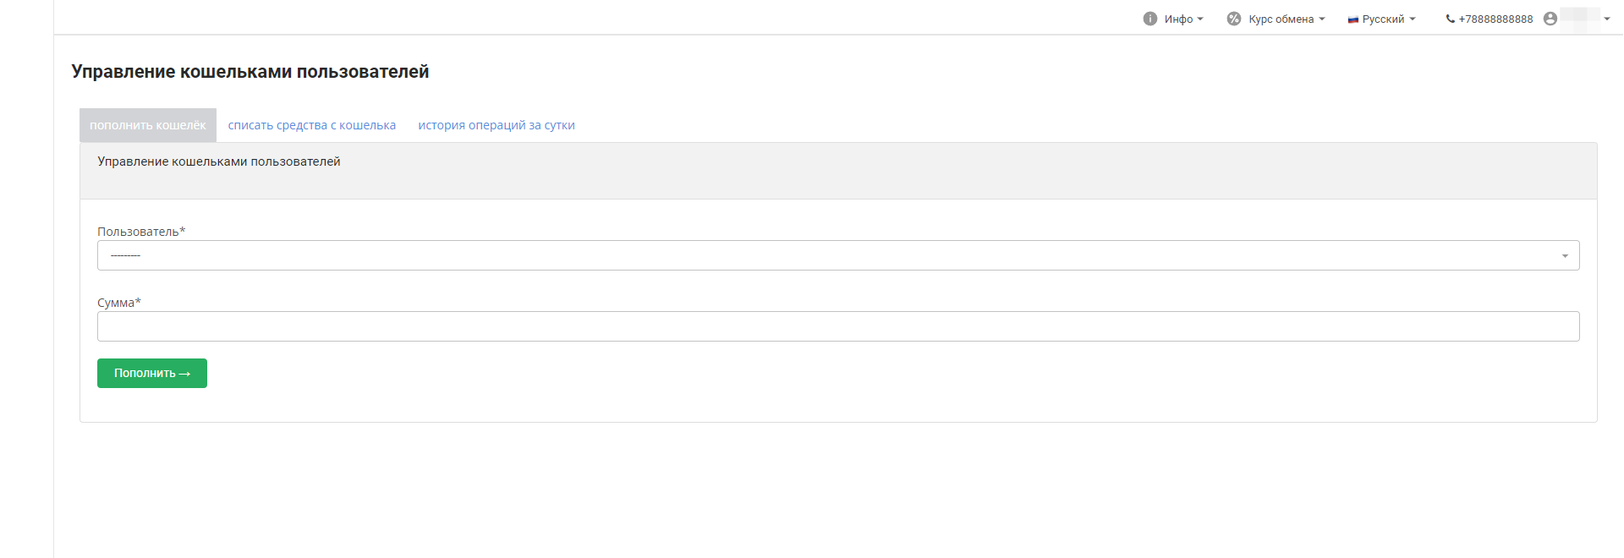Image resolution: width=1624 pixels, height=558 pixels.
Task: Click the Пользователь field label
Action: 140,232
